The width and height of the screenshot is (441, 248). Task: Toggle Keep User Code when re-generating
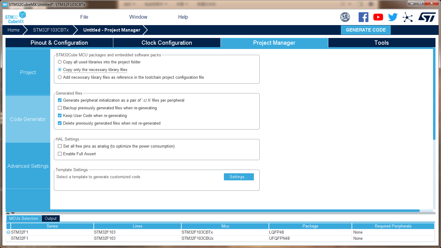coord(60,115)
